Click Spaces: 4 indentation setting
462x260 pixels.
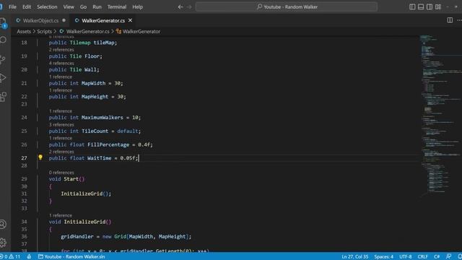[383, 257]
